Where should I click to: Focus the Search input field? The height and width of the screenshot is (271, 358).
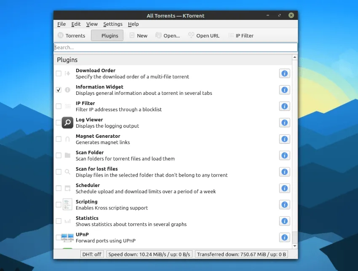point(175,48)
